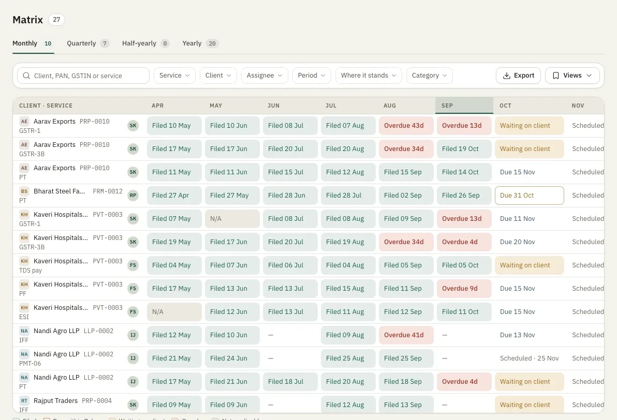Click Filed 05 Oct on Kaveri Hospitals TDS pay row
617x420 pixels.
pos(464,265)
